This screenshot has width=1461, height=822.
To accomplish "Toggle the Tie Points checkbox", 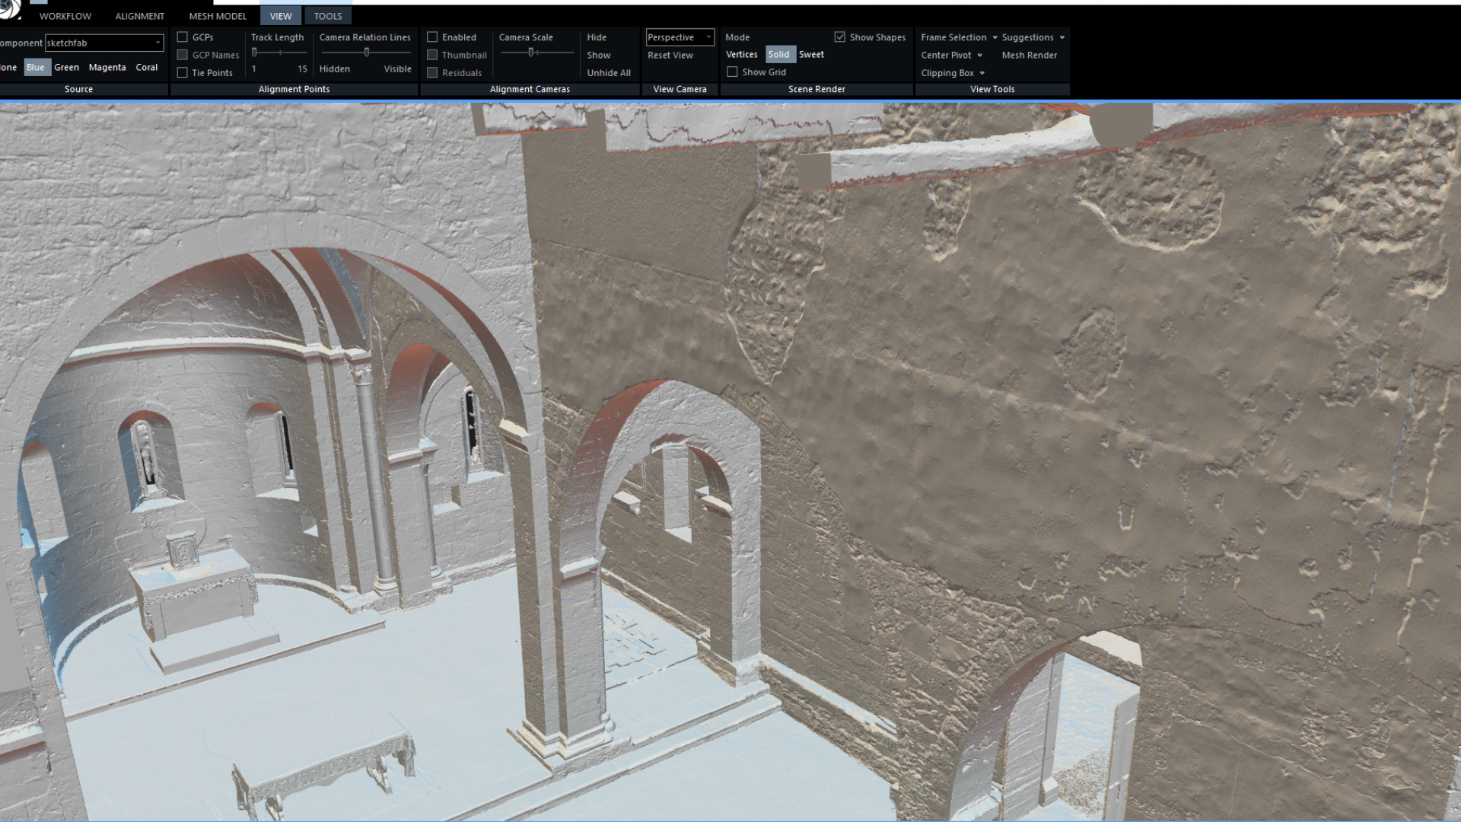I will click(183, 73).
